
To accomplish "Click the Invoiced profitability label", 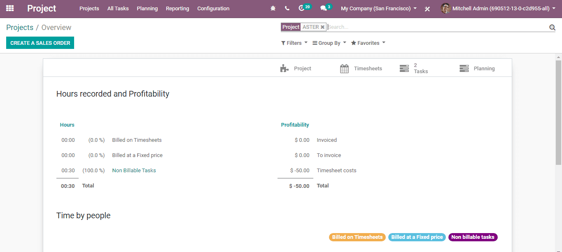I will [327, 140].
